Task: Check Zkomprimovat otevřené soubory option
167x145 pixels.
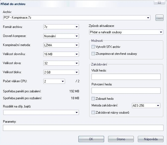Action: tap(93, 53)
